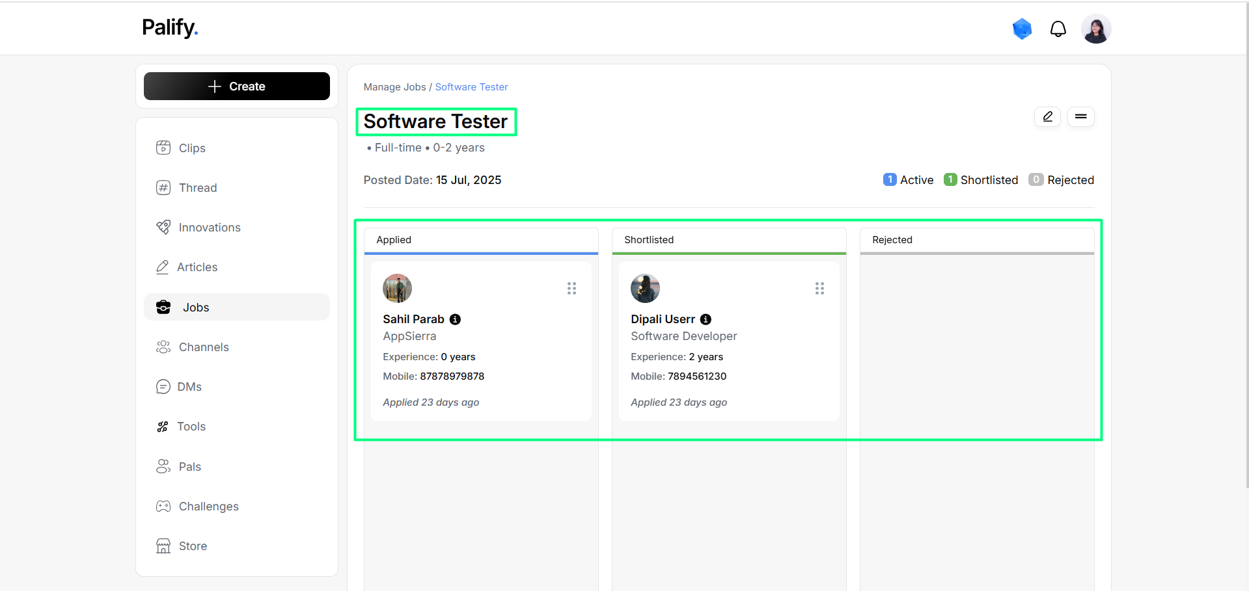This screenshot has width=1249, height=591.
Task: Click the Palify logo
Action: [x=170, y=28]
